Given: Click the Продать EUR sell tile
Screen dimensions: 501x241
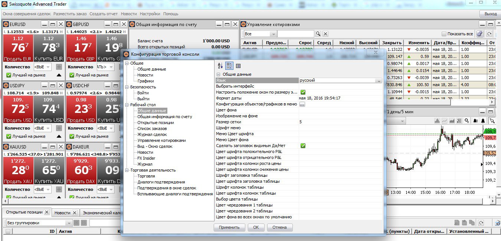Looking at the screenshot, I should point(18,48).
